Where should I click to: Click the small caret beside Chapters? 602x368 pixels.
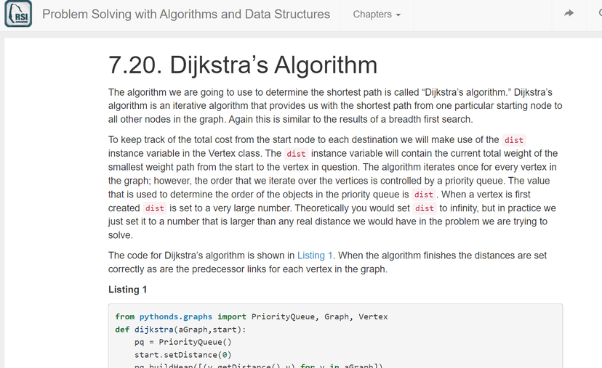click(398, 15)
